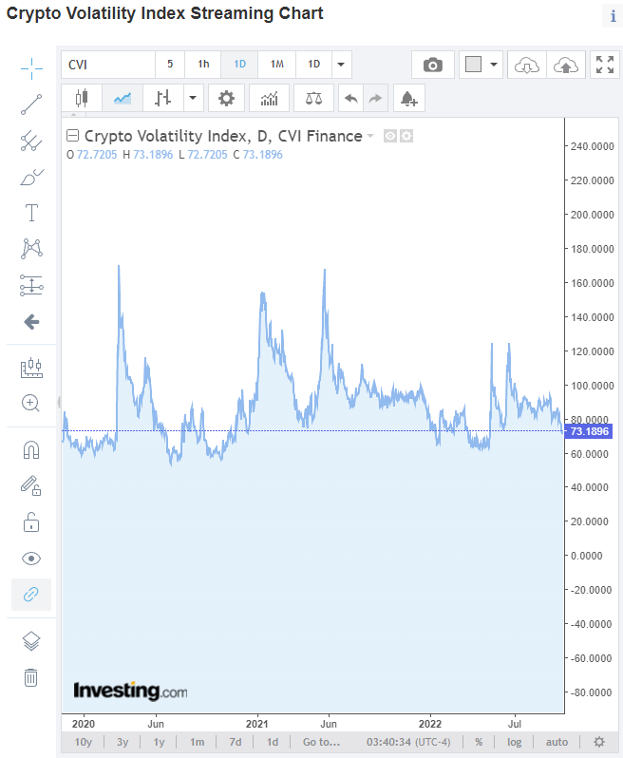Select the measure ruler tool
This screenshot has height=758, width=623.
[x=31, y=368]
